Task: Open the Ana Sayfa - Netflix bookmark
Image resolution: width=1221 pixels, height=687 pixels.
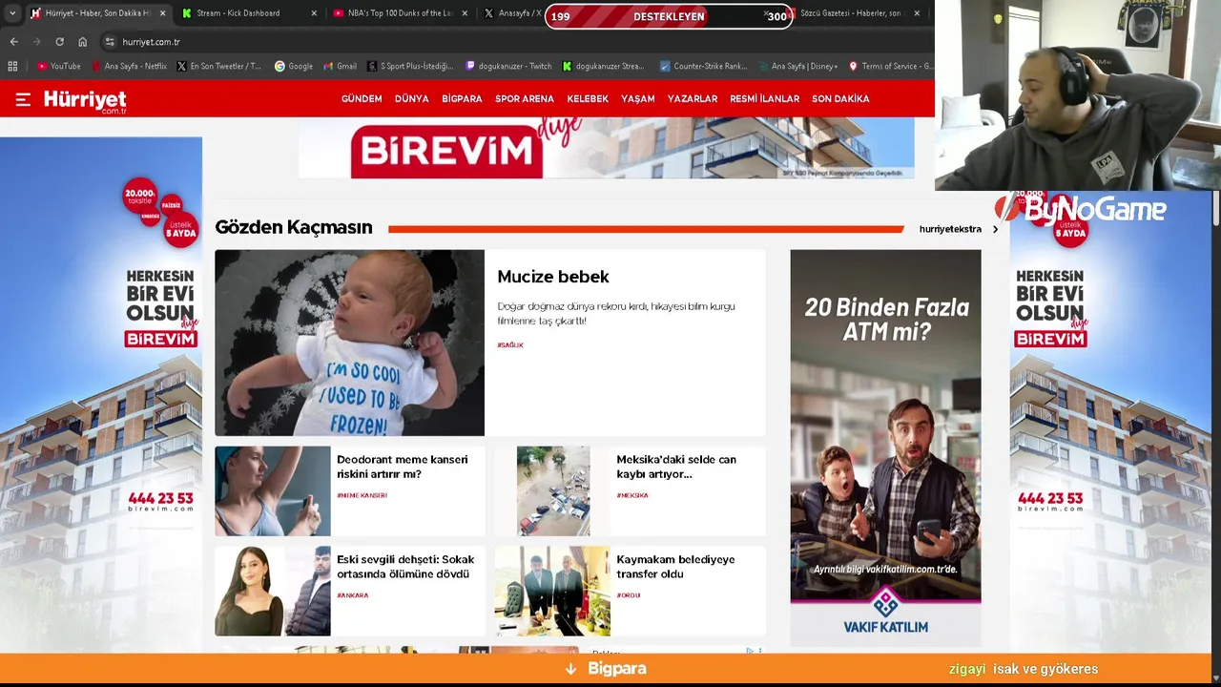Action: click(x=129, y=66)
